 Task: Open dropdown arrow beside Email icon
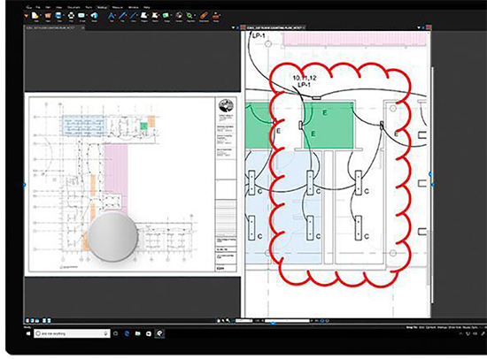pos(87,15)
